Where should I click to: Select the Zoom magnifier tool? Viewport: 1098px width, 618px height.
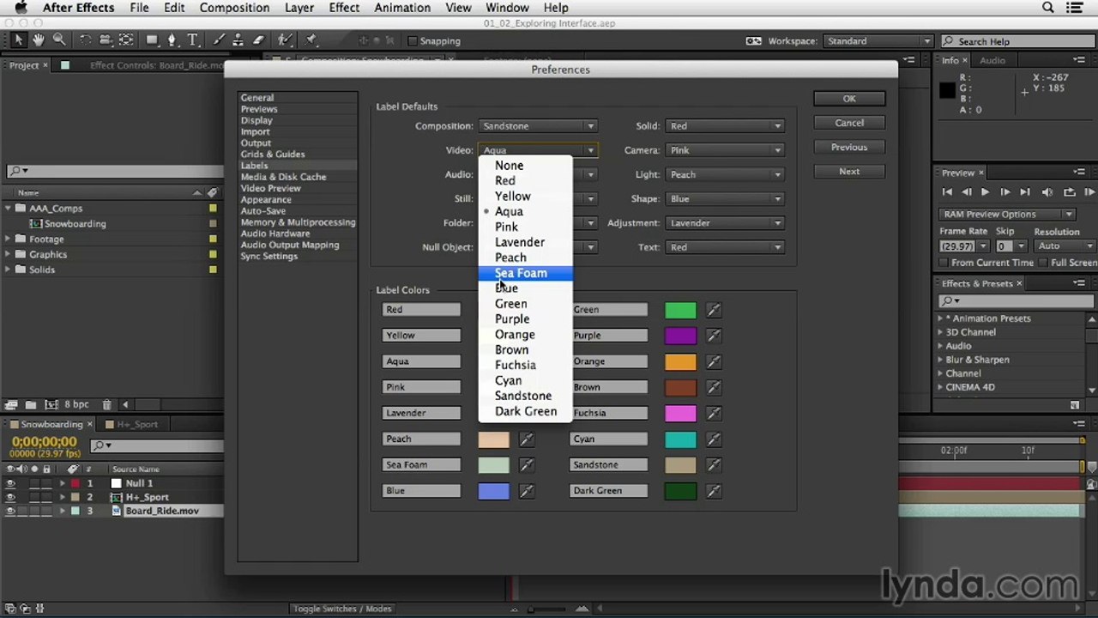tap(59, 40)
